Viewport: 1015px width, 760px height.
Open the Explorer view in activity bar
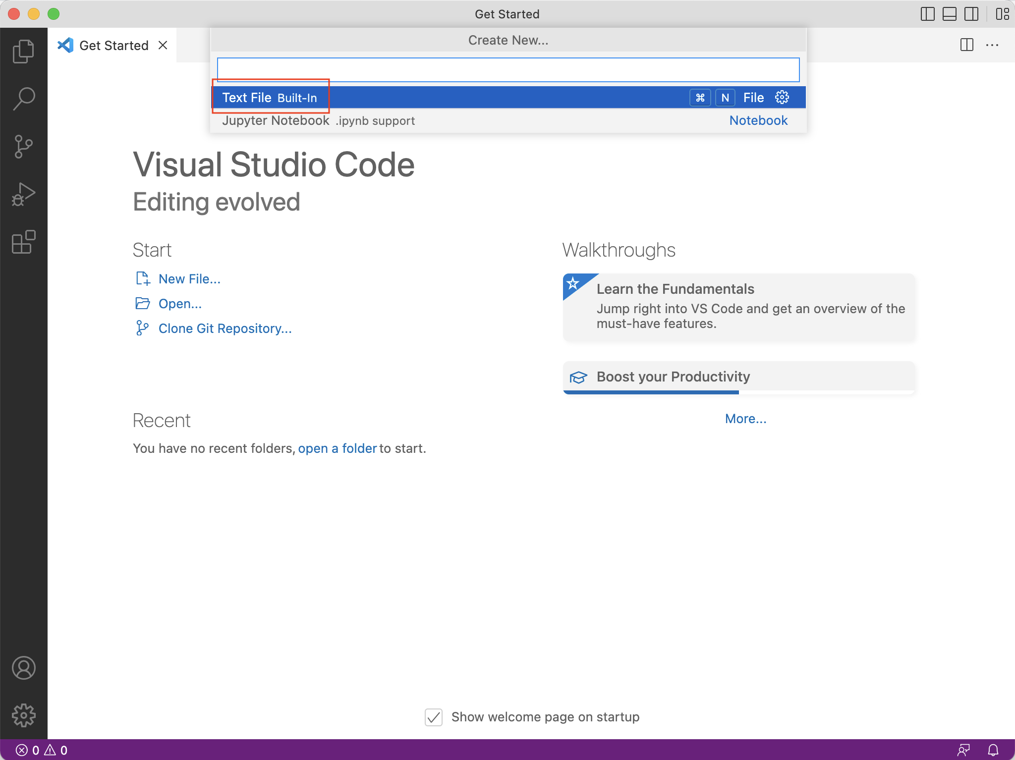click(23, 52)
